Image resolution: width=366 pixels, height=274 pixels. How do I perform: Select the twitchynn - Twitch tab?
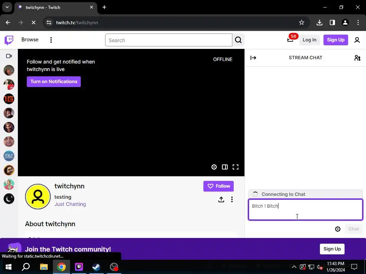[55, 7]
